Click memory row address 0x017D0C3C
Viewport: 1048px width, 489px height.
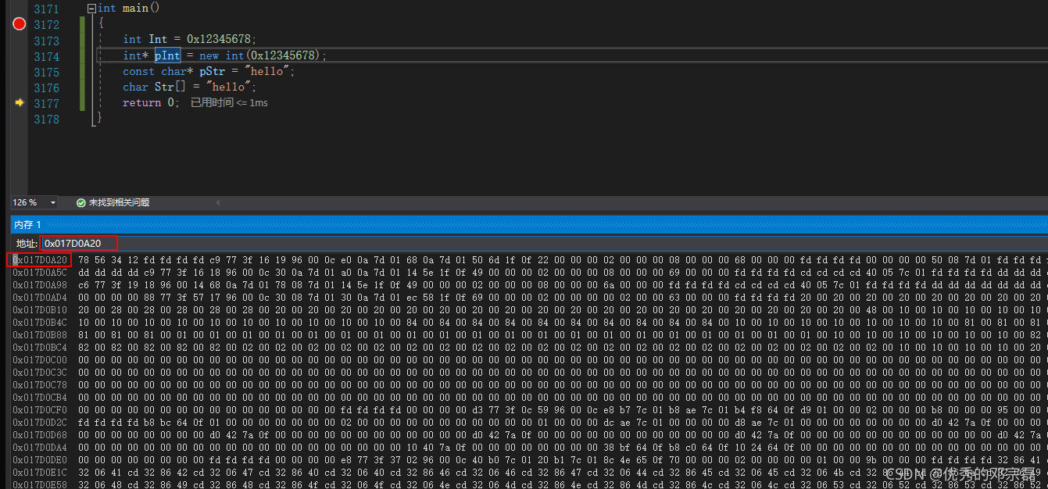[39, 372]
